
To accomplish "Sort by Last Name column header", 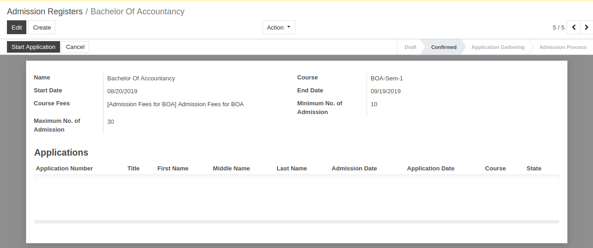I will (292, 169).
